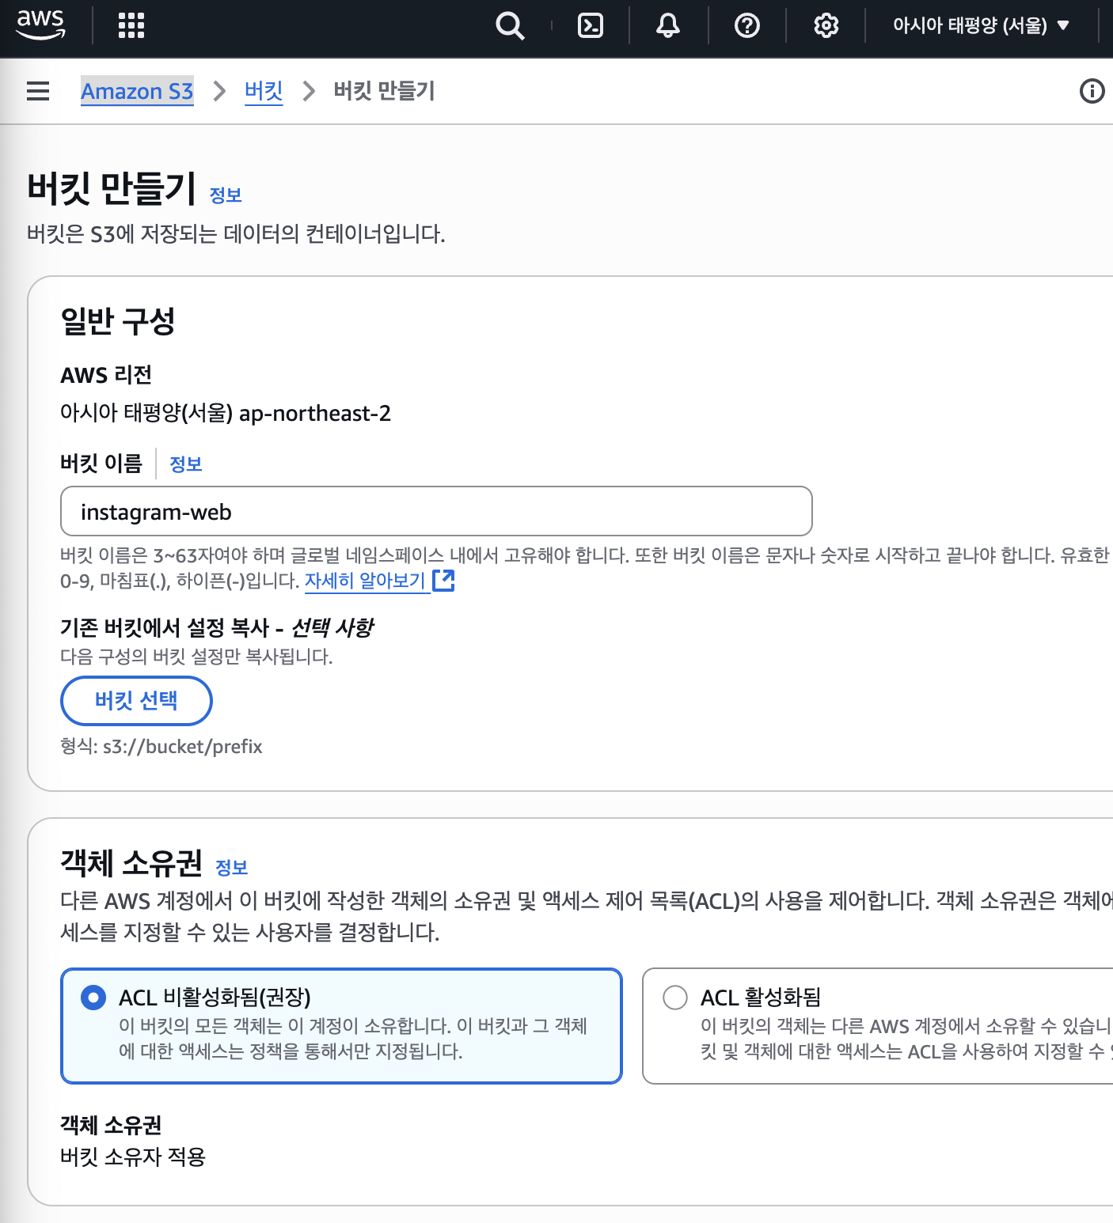The height and width of the screenshot is (1223, 1113).
Task: Toggle the hamburger navigation menu
Action: 38,91
